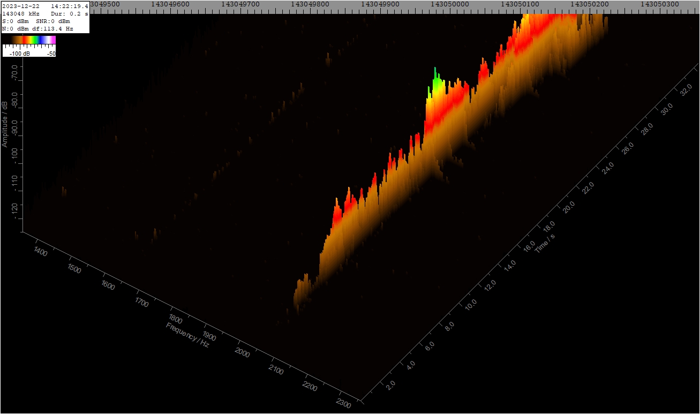The height and width of the screenshot is (414, 700).
Task: Click the 'S:0 dBm' signal readout
Action: pos(15,21)
